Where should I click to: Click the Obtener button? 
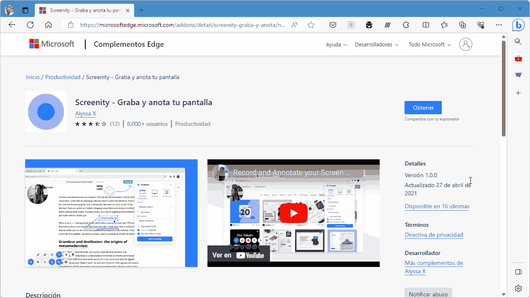[423, 108]
